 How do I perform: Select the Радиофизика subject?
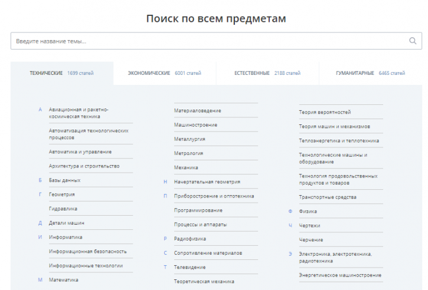click(x=190, y=239)
